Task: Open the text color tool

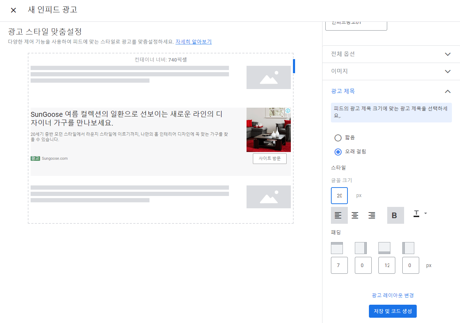Action: pos(416,213)
